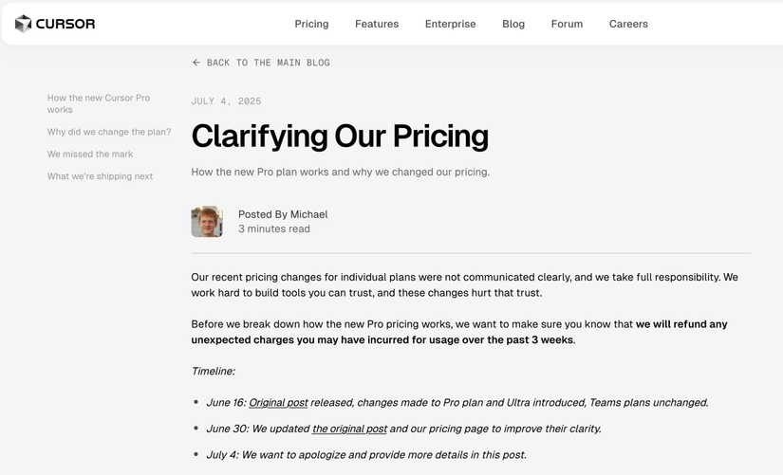This screenshot has height=475, width=783.
Task: Click the CURSOR wordmark in header
Action: pos(65,24)
